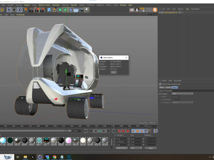Click the yellow move tool icon
214x160 pixels.
pos(2,10)
